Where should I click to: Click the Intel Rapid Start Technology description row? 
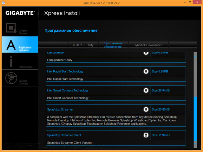click(116, 79)
